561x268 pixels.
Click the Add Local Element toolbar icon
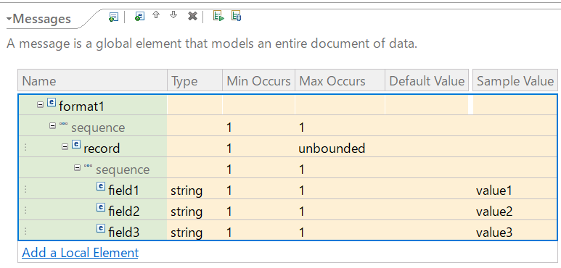(x=139, y=17)
